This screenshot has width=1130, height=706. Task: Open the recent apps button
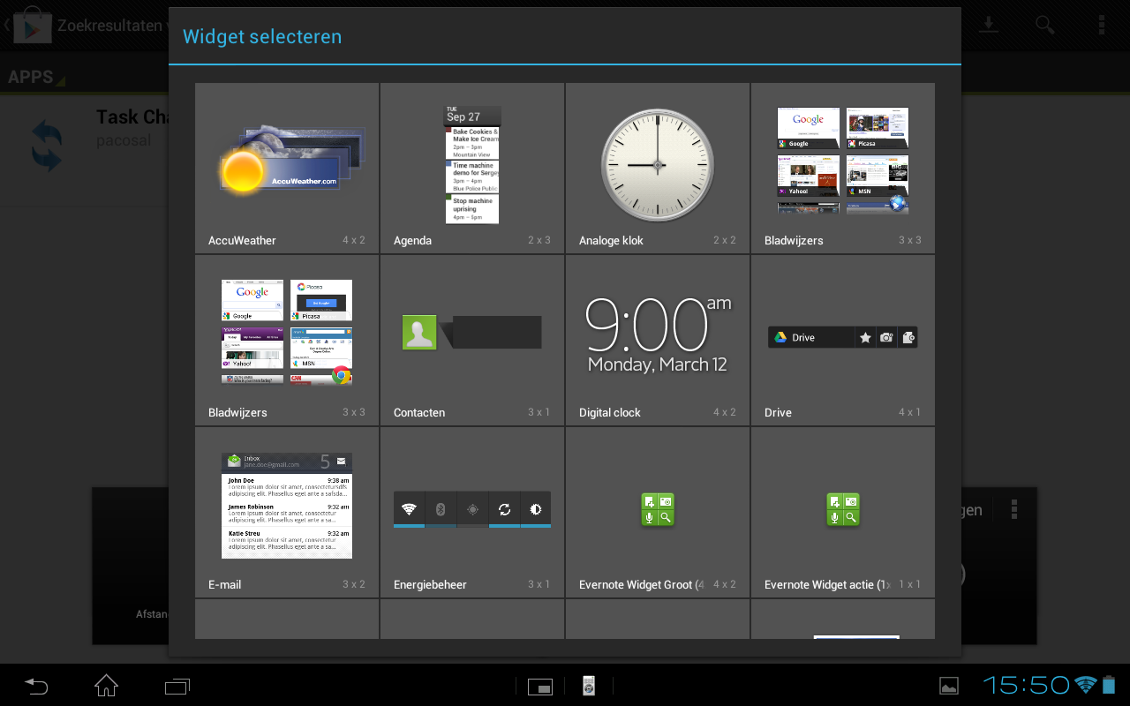tap(177, 686)
